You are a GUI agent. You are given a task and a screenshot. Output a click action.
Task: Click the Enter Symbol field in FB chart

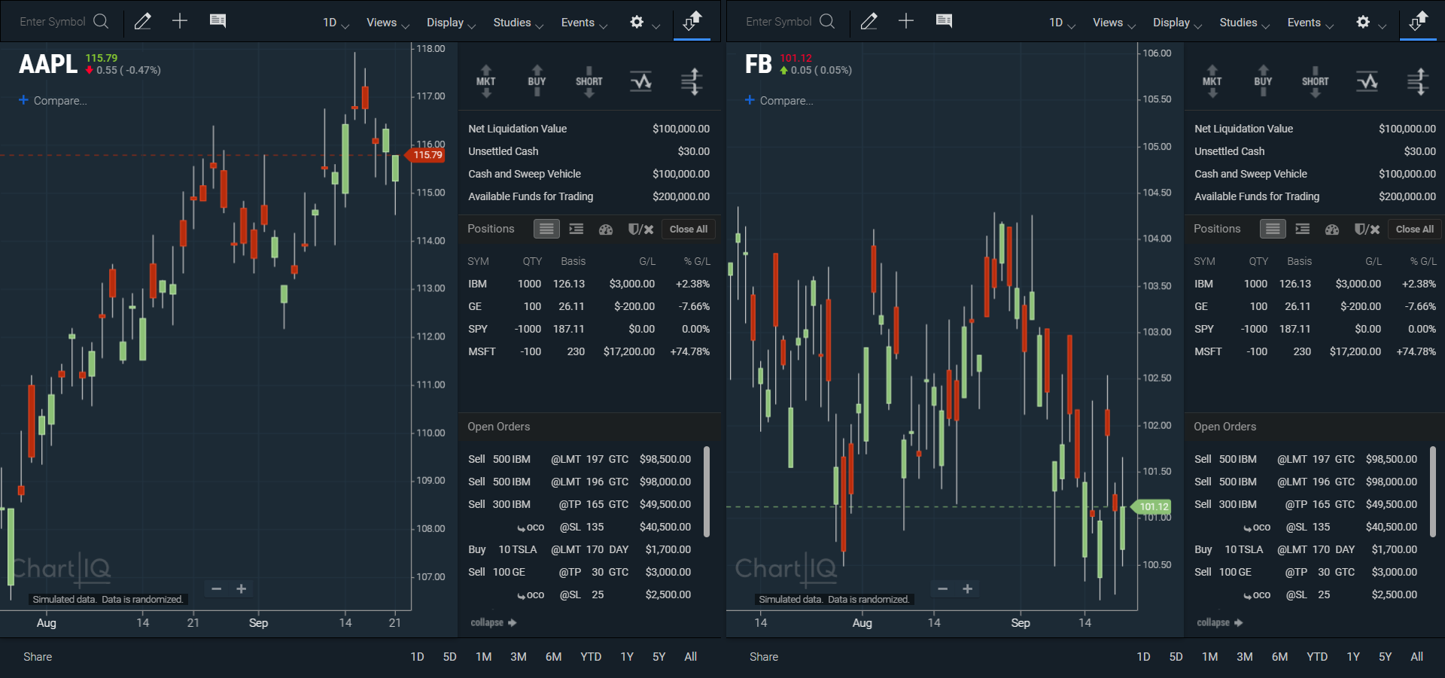(779, 22)
